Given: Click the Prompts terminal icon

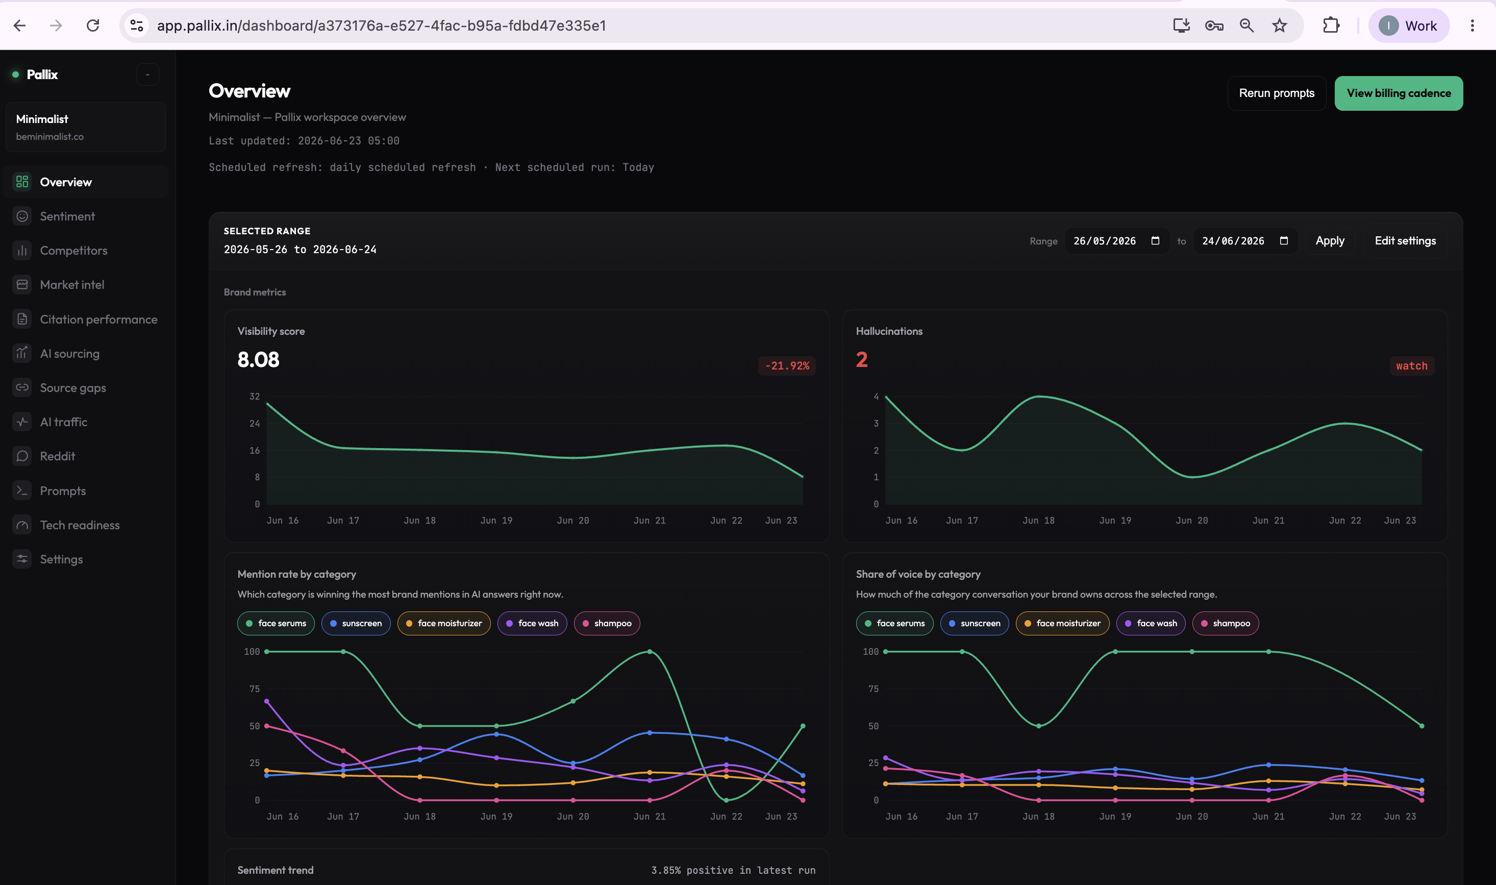Looking at the screenshot, I should click(x=22, y=490).
